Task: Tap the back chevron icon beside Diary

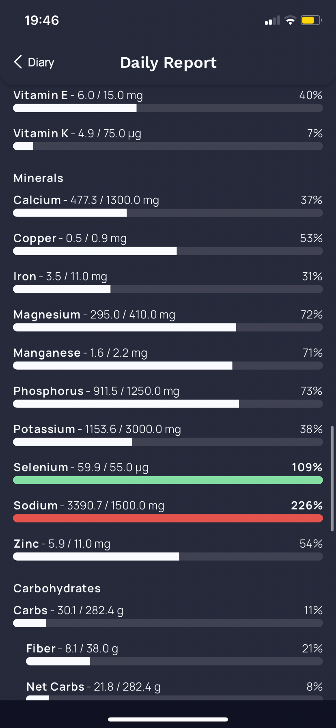Action: coord(18,62)
